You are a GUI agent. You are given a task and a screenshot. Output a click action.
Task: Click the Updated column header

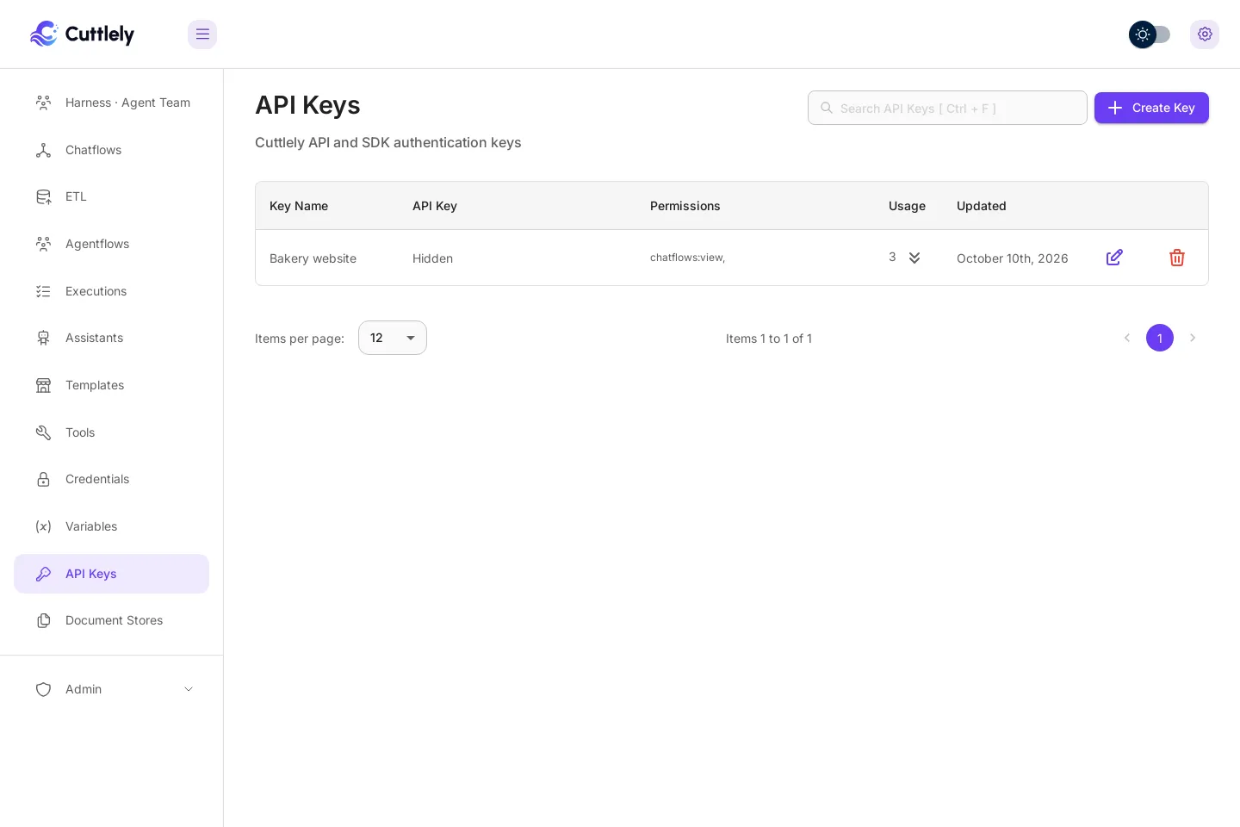click(x=981, y=206)
